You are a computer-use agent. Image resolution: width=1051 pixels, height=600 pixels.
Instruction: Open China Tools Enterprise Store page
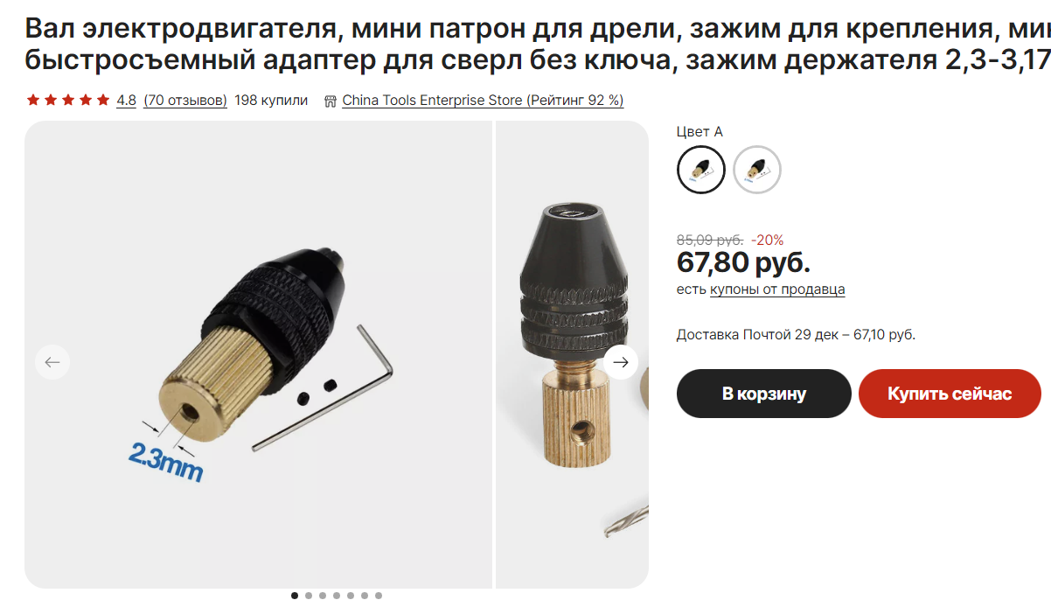pos(483,101)
